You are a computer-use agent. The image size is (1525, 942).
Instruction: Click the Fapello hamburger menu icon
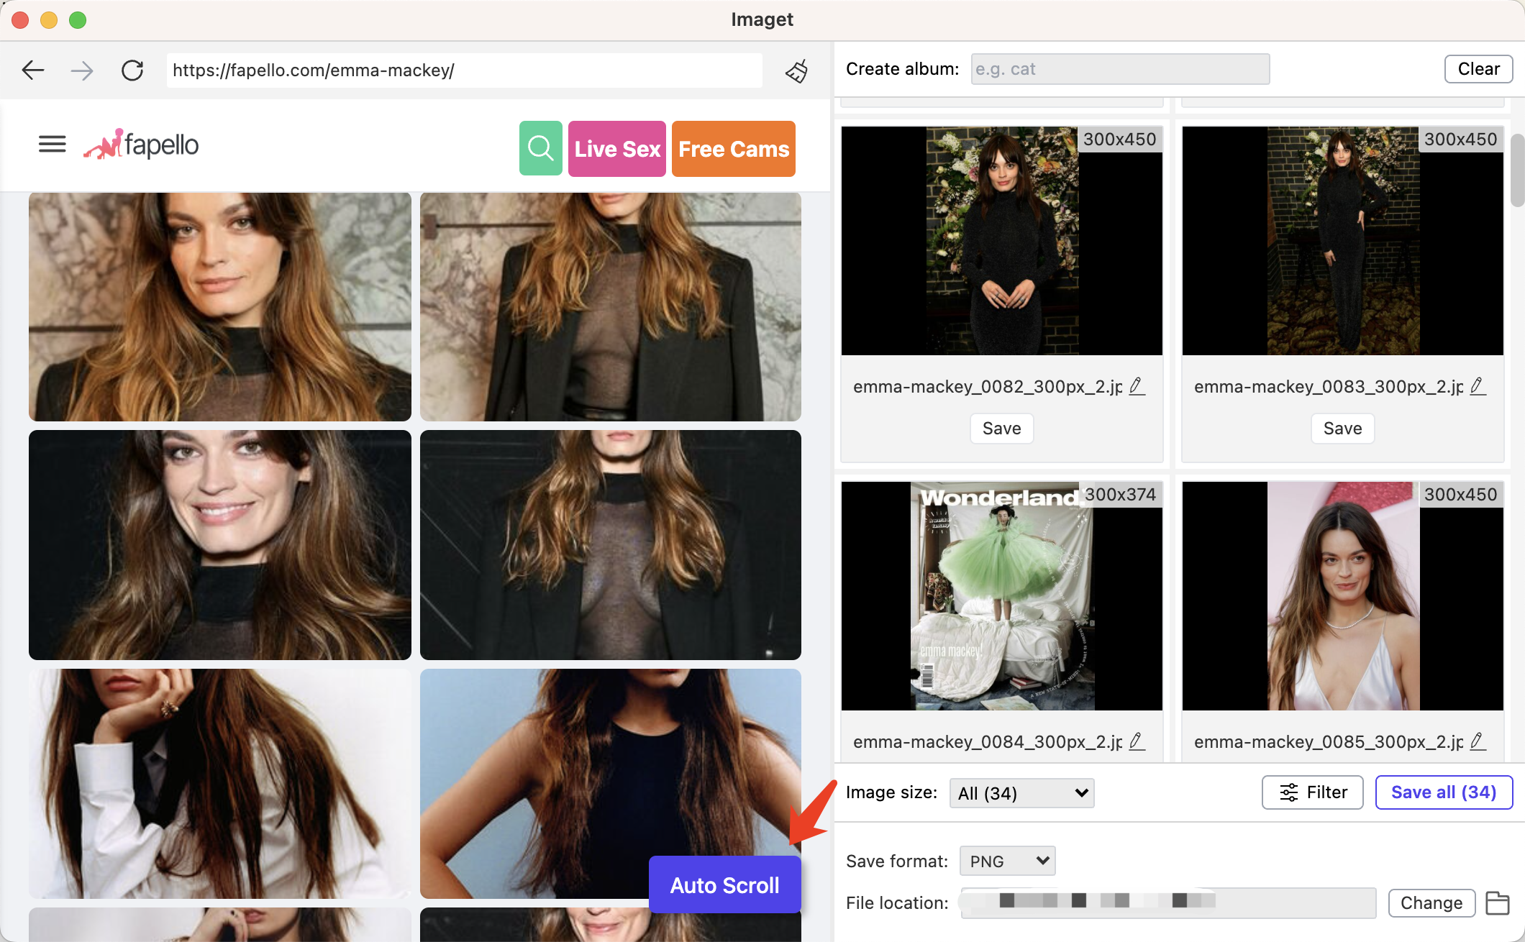50,142
